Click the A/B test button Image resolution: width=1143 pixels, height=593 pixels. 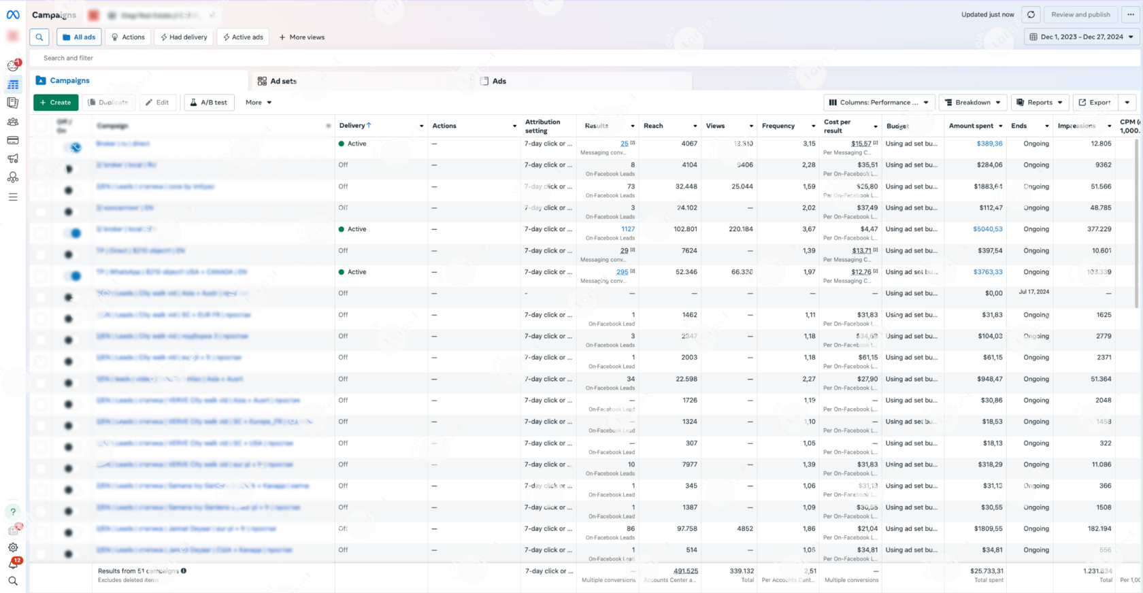[209, 103]
